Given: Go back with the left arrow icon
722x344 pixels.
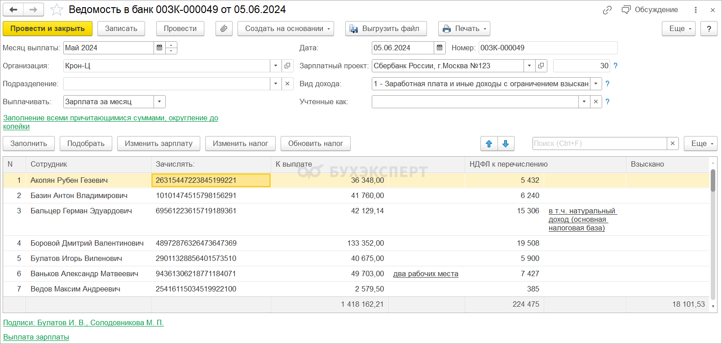Looking at the screenshot, I should tap(13, 9).
